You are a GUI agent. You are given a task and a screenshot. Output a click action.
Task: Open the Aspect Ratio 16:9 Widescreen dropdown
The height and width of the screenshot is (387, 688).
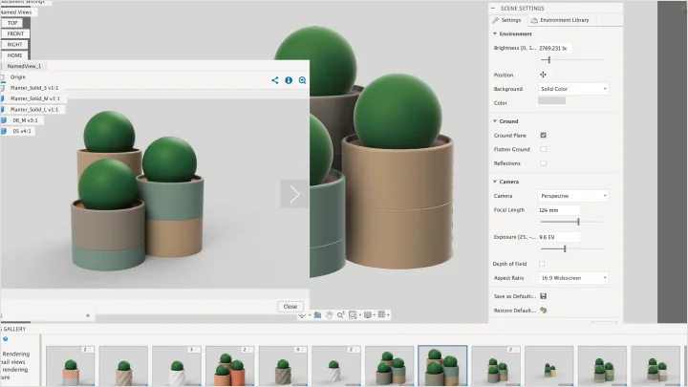[573, 278]
